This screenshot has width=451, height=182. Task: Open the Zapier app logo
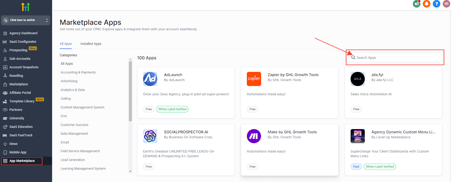coord(254,79)
